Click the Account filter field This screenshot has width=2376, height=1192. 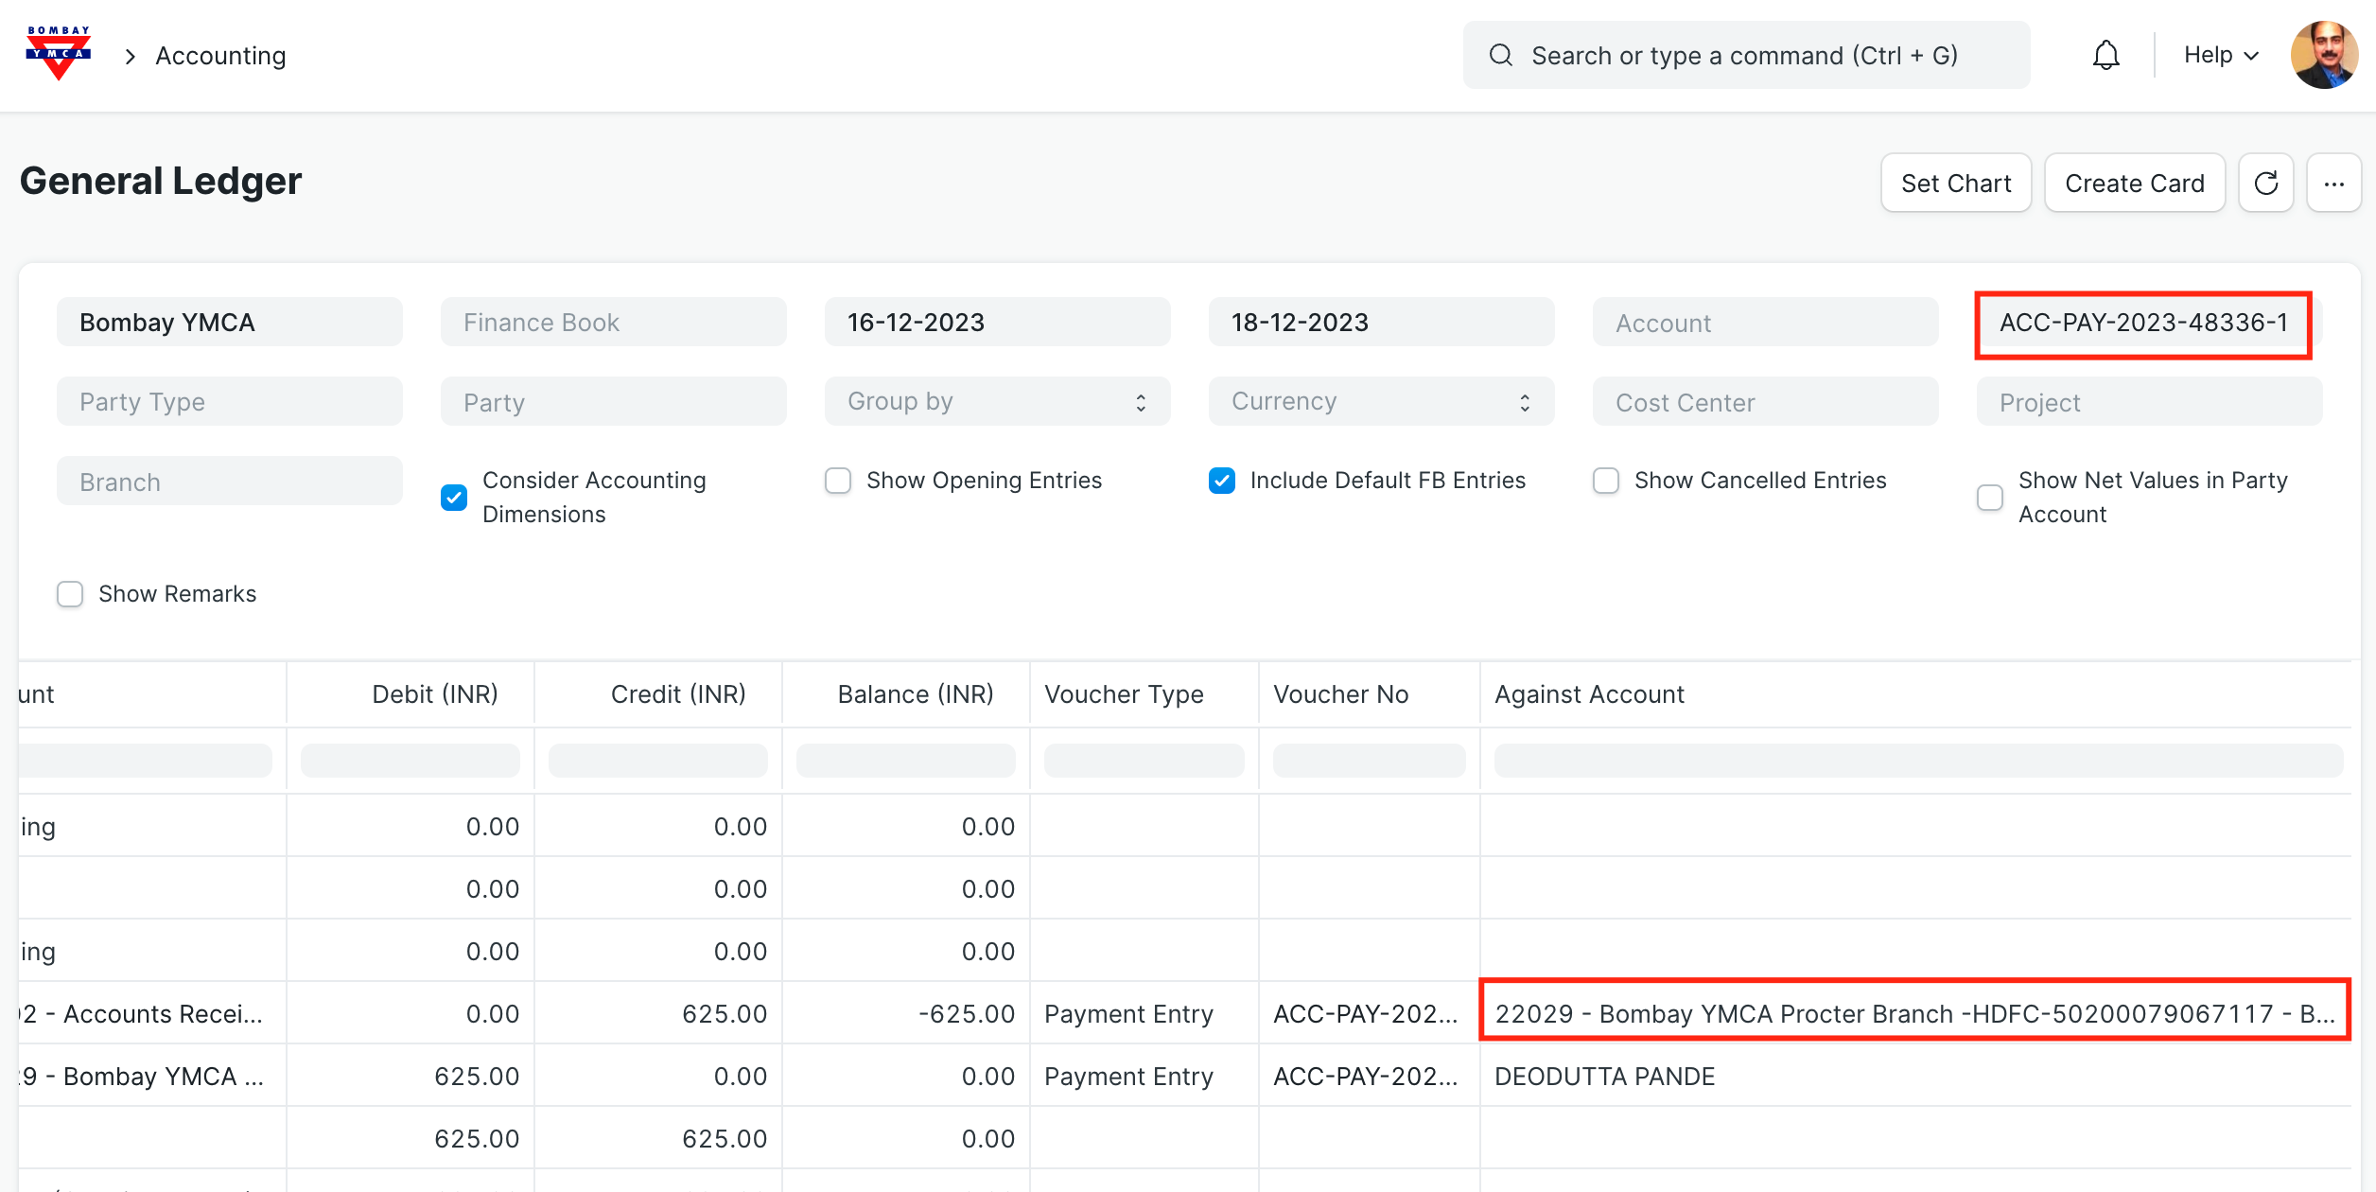1765,324
